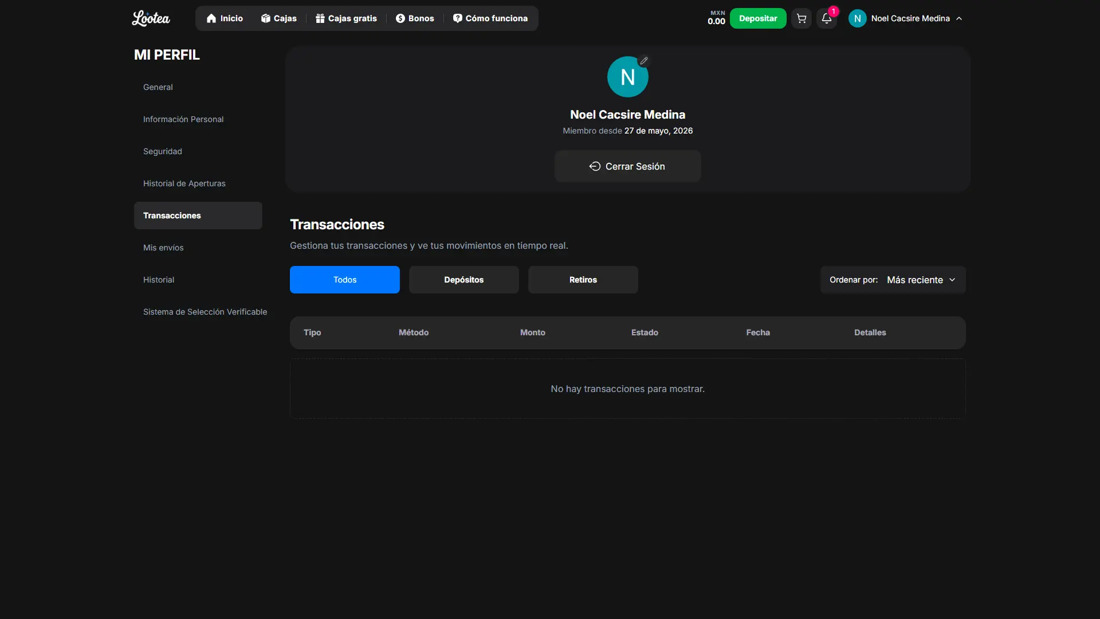Click the No hay transacciones message
1100x619 pixels.
coord(627,389)
